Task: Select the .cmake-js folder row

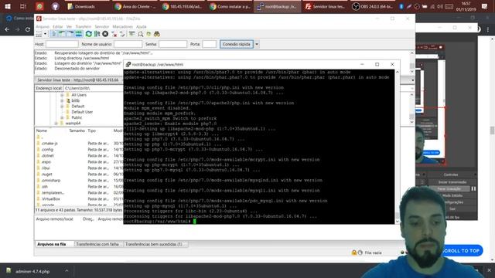Action: (x=79, y=144)
